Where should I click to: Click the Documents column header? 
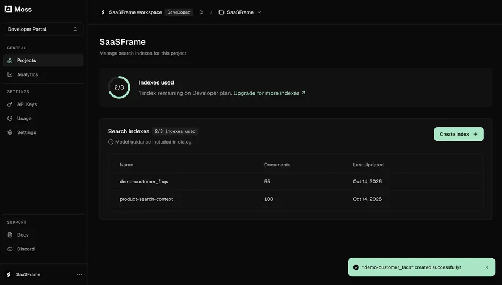(277, 165)
